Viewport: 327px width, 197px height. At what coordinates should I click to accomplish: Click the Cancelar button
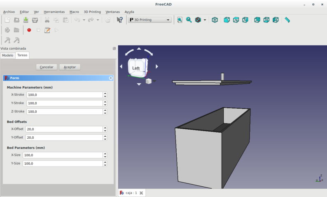point(47,67)
